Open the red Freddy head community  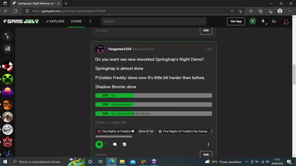8,142
